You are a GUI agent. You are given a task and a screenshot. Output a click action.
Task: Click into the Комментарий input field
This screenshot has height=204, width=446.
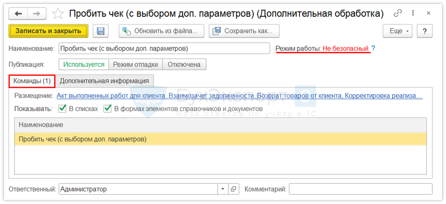click(360, 189)
